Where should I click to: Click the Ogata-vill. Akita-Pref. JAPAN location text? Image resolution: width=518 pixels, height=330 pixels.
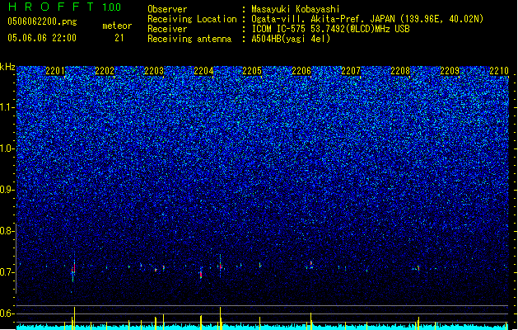(367, 19)
